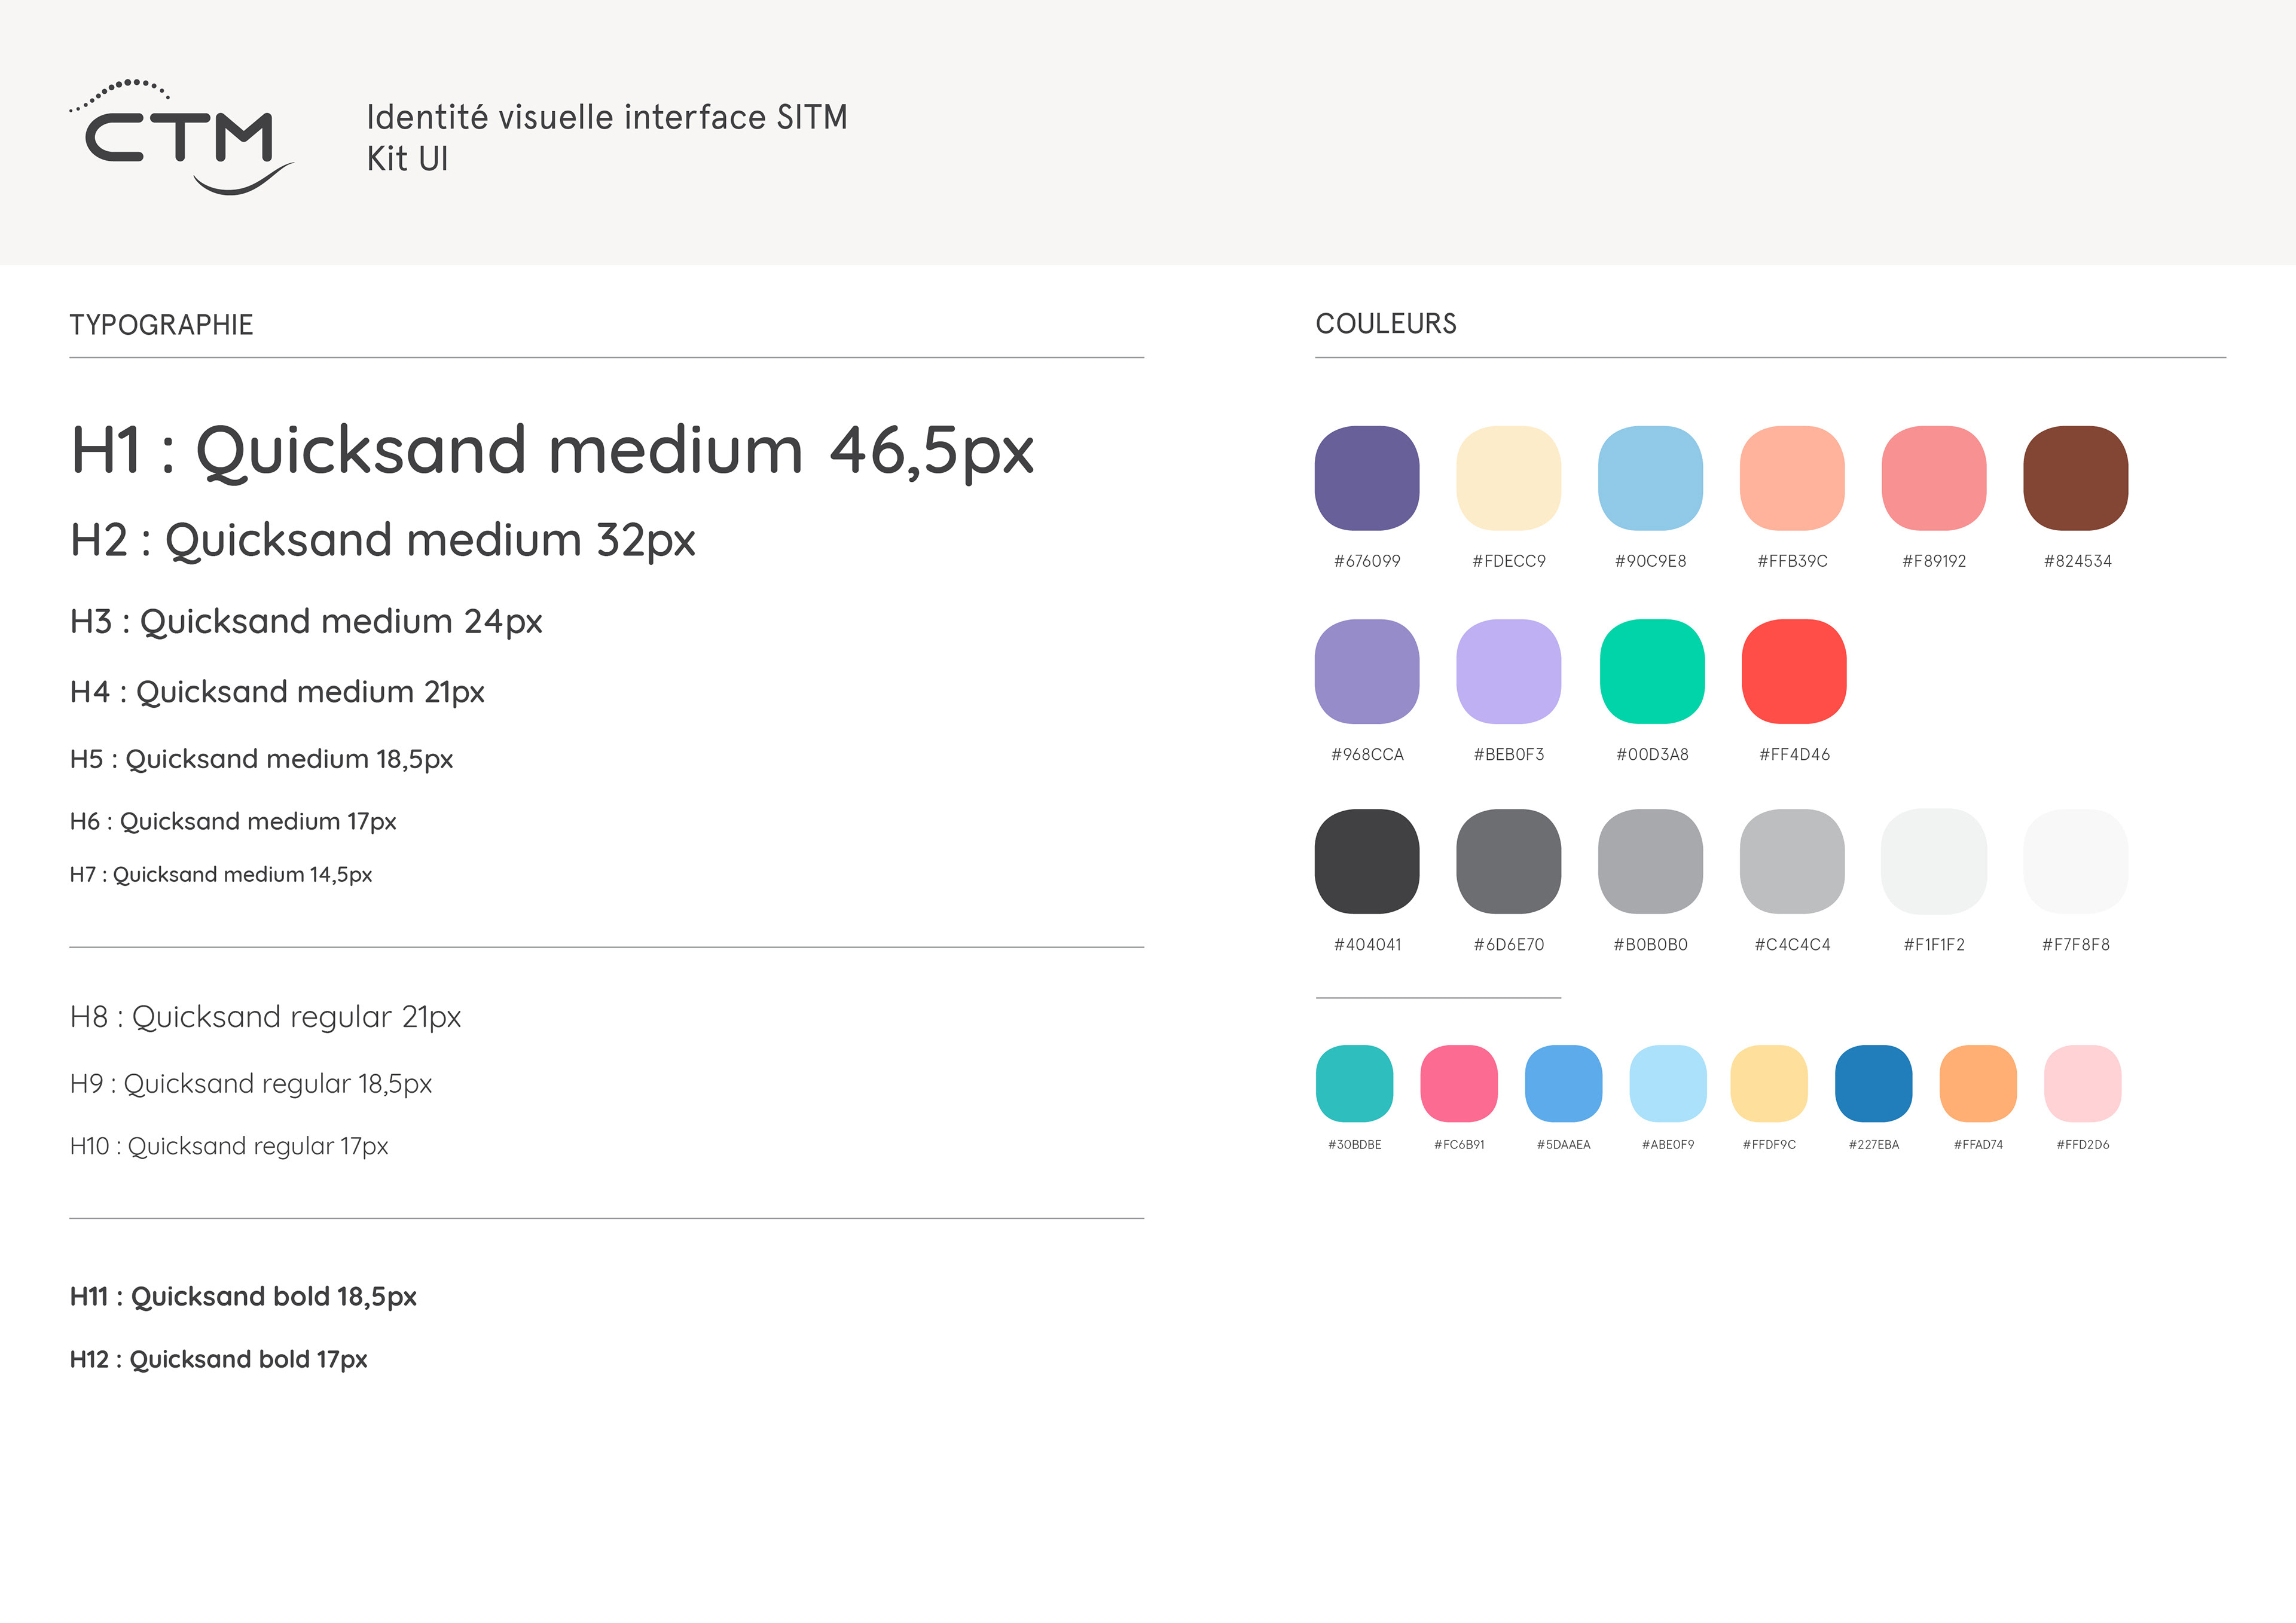Click the COULEURS section heading
This screenshot has width=2296, height=1623.
[x=1386, y=324]
